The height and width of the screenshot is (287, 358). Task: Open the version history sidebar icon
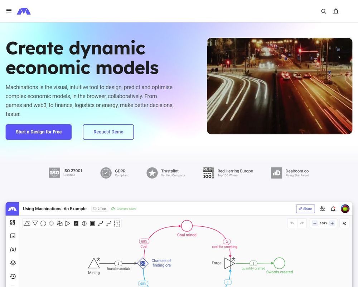[13, 276]
